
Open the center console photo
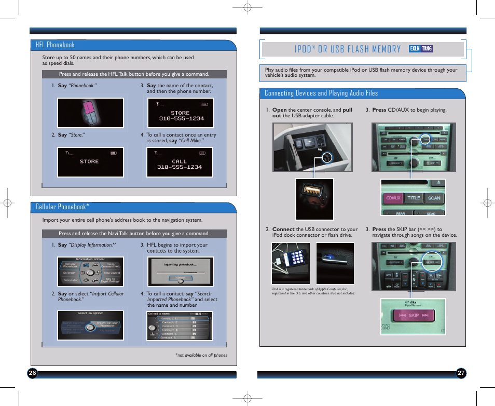click(x=312, y=147)
